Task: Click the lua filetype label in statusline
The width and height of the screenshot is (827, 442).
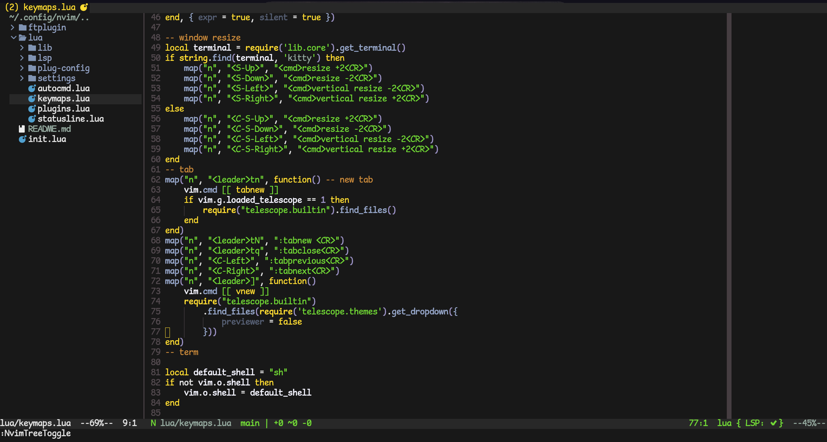Action: [x=724, y=423]
